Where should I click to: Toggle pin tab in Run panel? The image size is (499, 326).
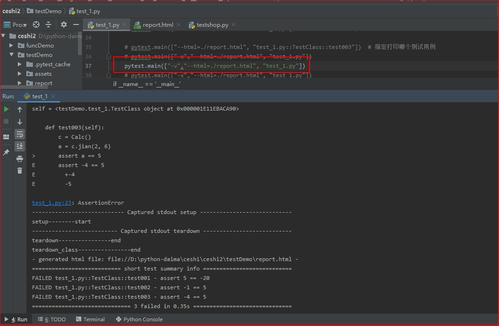(x=6, y=152)
